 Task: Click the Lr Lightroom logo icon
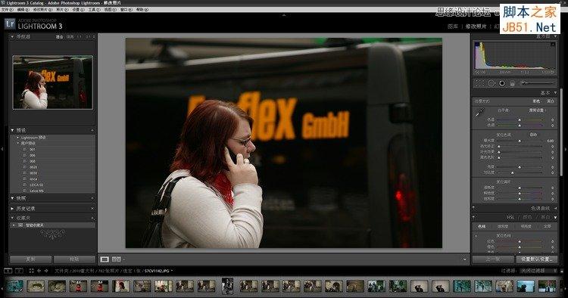10,24
